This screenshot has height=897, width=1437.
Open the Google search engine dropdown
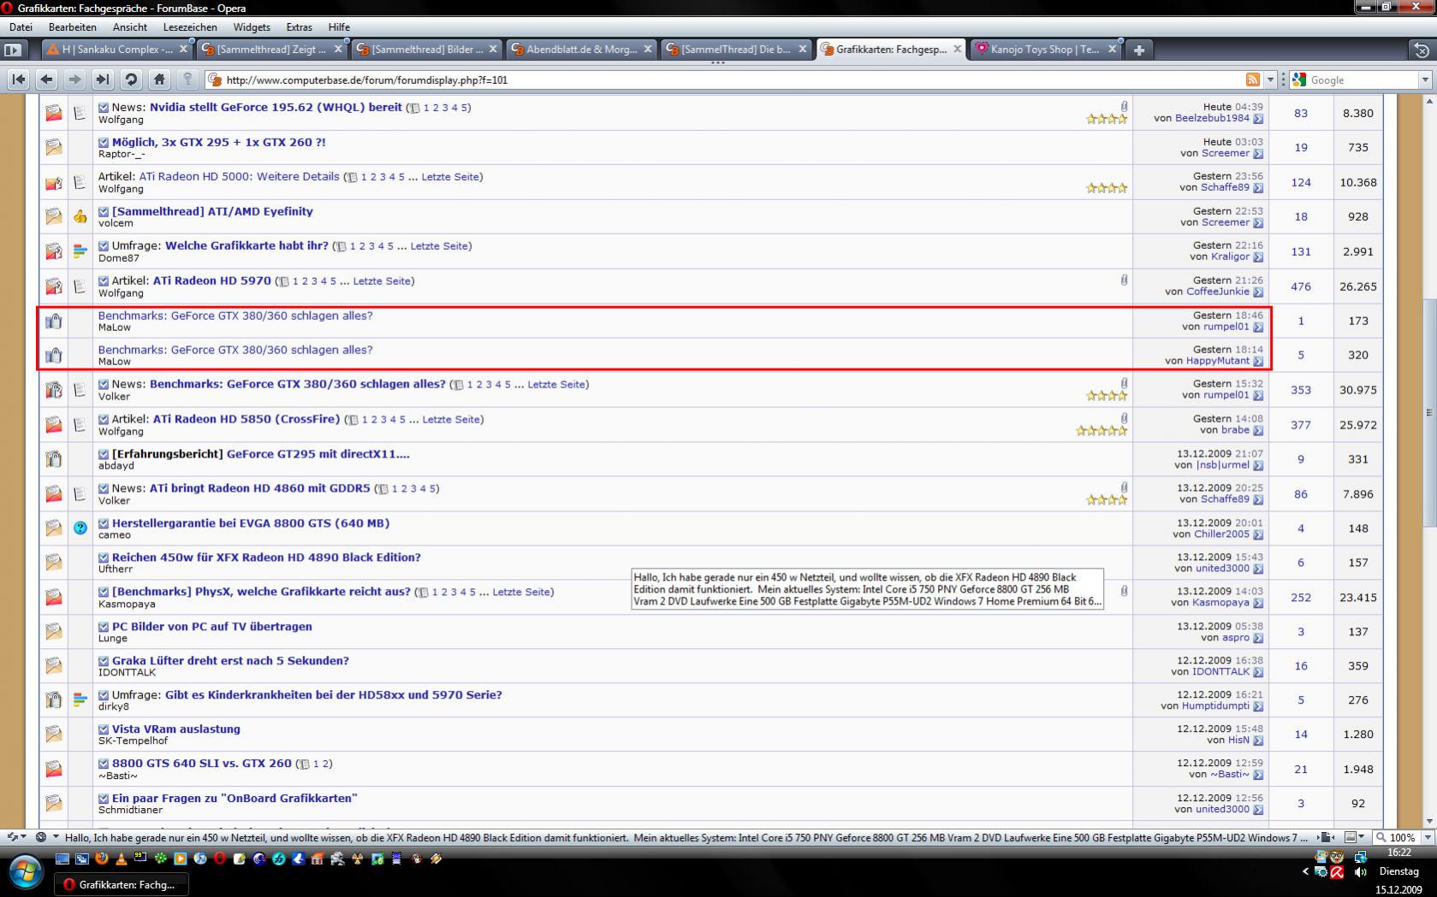click(x=1426, y=80)
